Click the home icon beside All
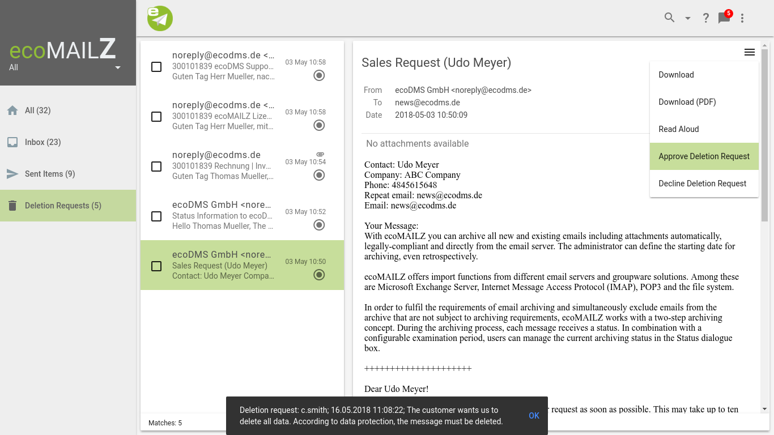 tap(12, 110)
